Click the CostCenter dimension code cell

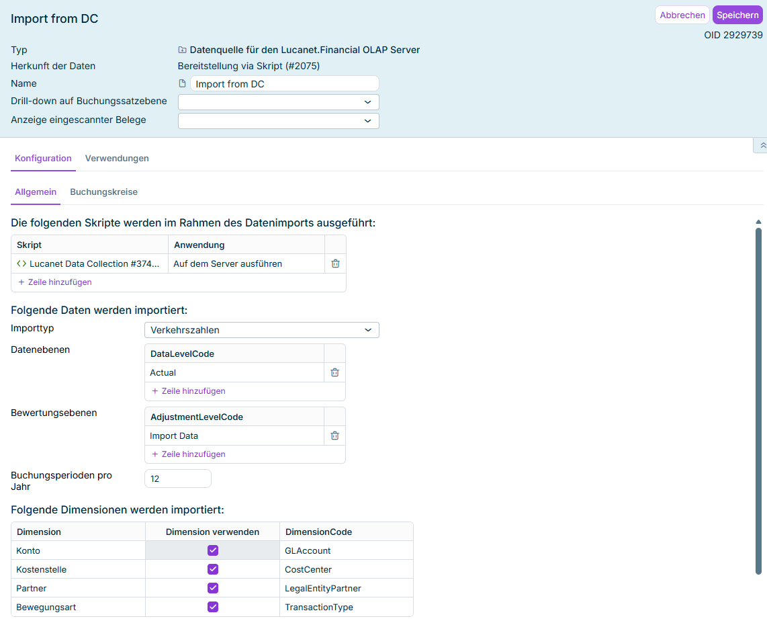(x=347, y=569)
